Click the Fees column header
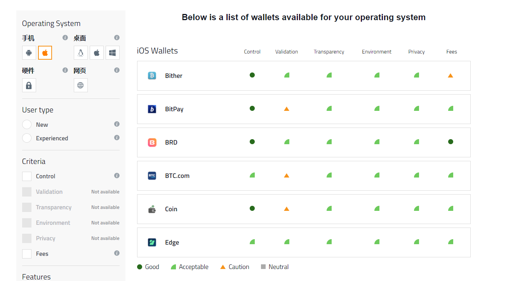This screenshot has height=281, width=520. 452,52
